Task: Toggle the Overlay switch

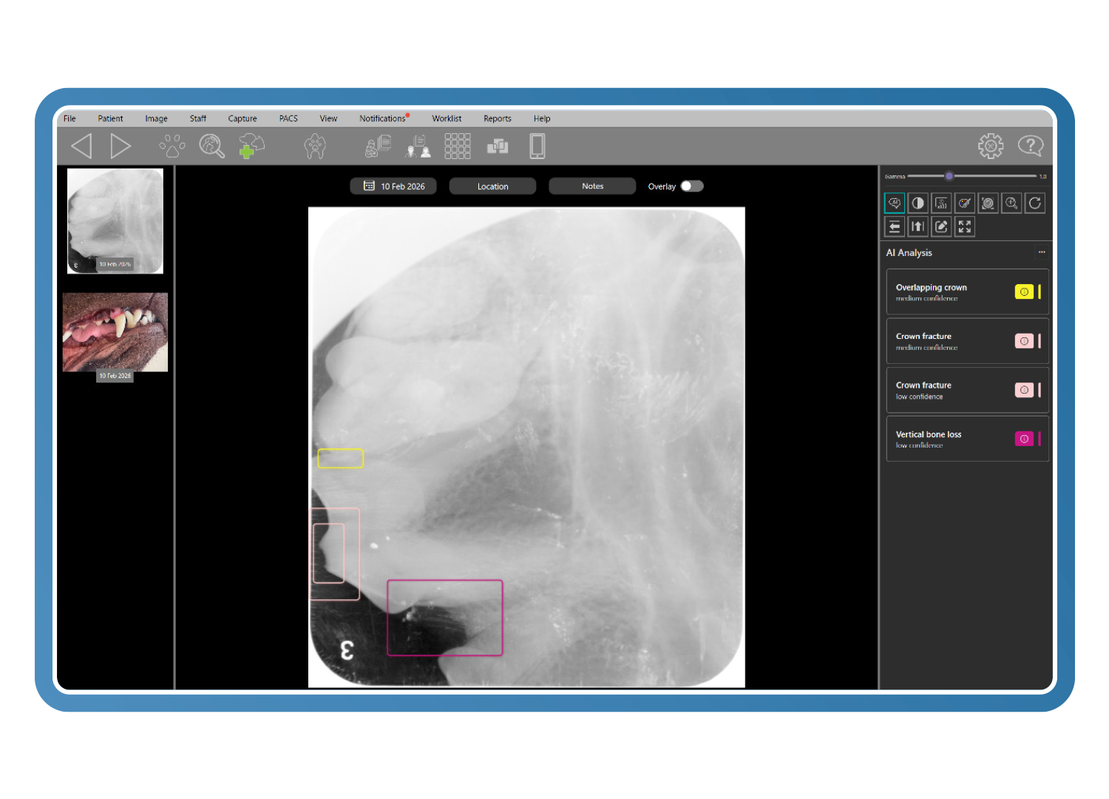Action: point(691,186)
